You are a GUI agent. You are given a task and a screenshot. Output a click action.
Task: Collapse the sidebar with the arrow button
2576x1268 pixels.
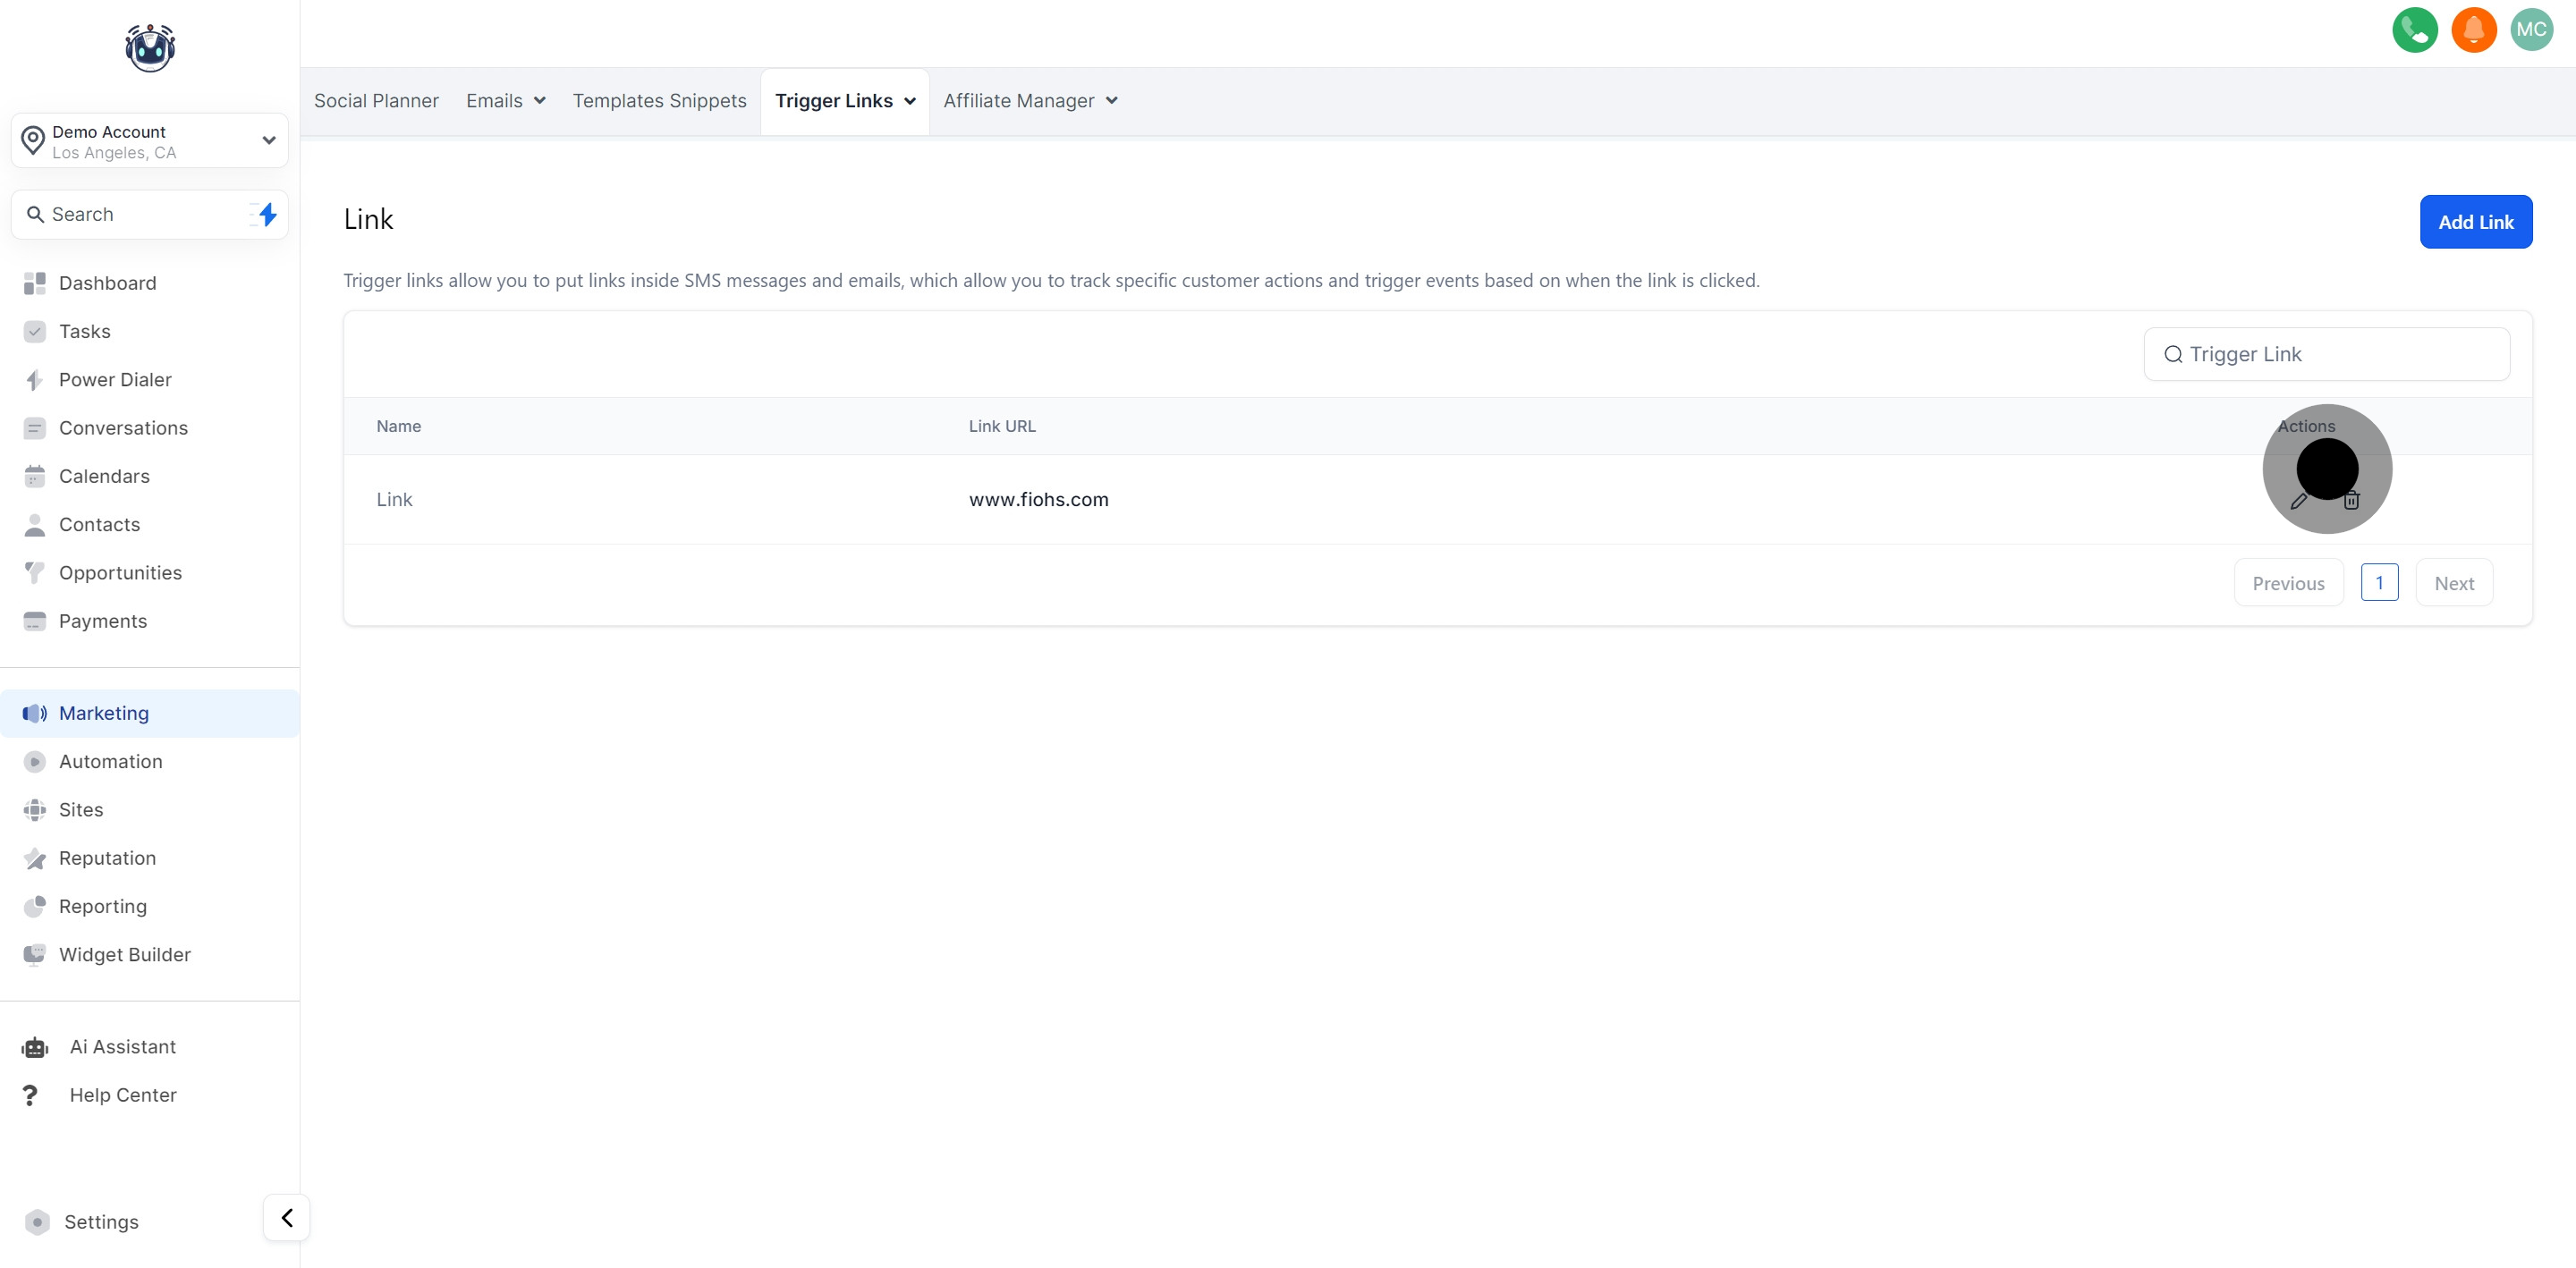tap(287, 1217)
